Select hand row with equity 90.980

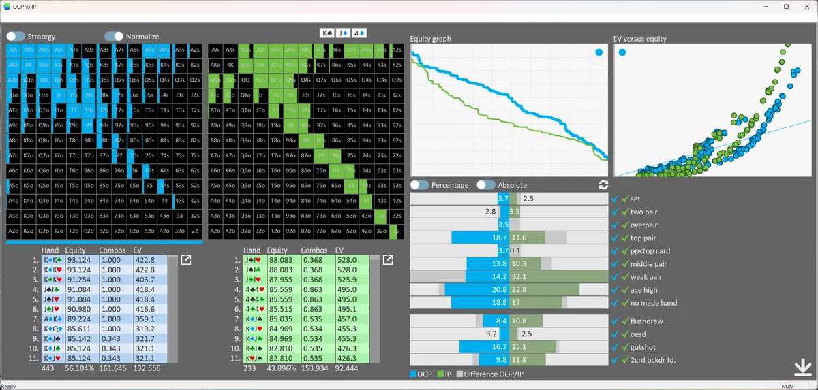[104, 308]
